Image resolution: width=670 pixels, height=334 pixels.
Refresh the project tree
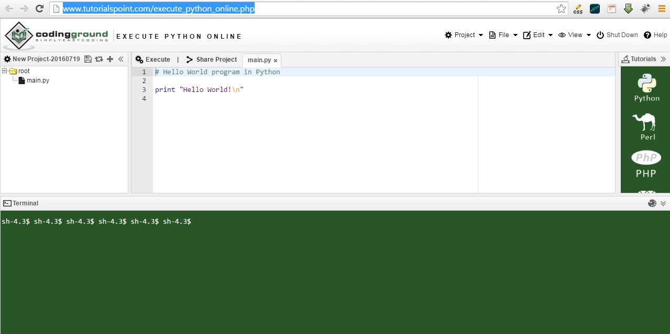click(98, 59)
